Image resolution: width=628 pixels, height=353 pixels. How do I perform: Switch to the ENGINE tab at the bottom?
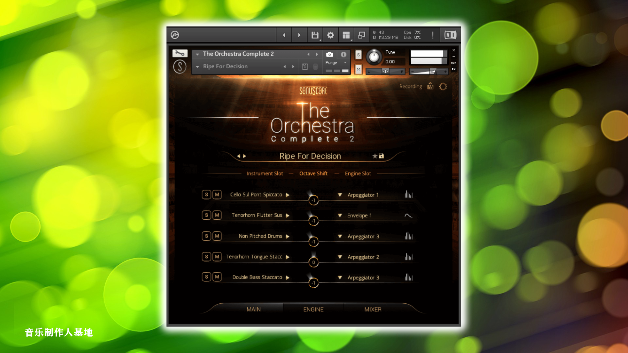pyautogui.click(x=313, y=310)
